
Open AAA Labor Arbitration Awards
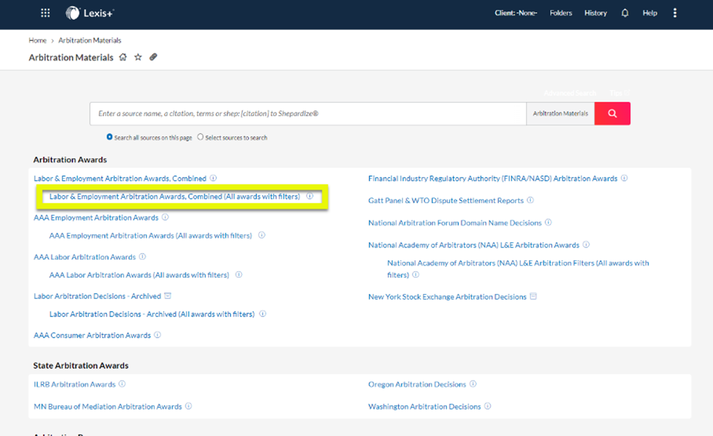(x=85, y=257)
